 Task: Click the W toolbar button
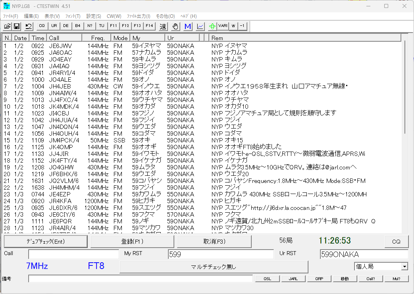(x=233, y=26)
